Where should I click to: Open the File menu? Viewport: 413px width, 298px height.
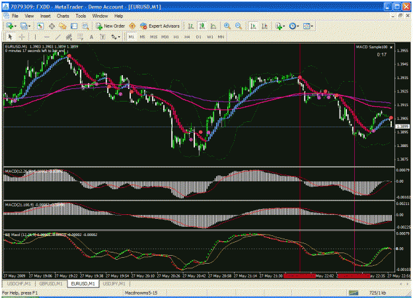coord(15,16)
